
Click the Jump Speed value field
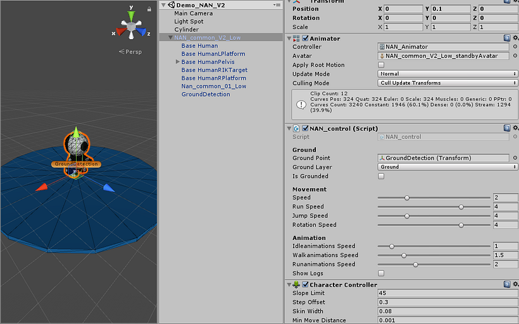(x=506, y=215)
